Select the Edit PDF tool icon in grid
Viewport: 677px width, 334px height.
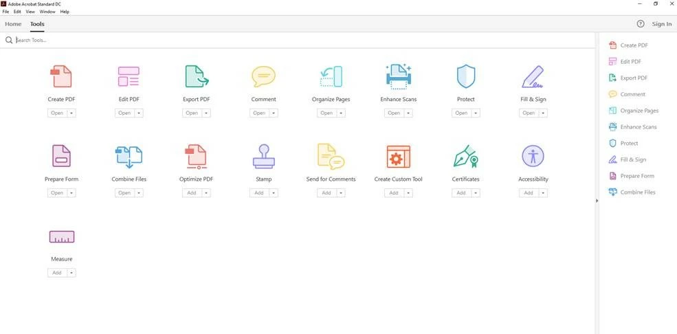(x=129, y=76)
